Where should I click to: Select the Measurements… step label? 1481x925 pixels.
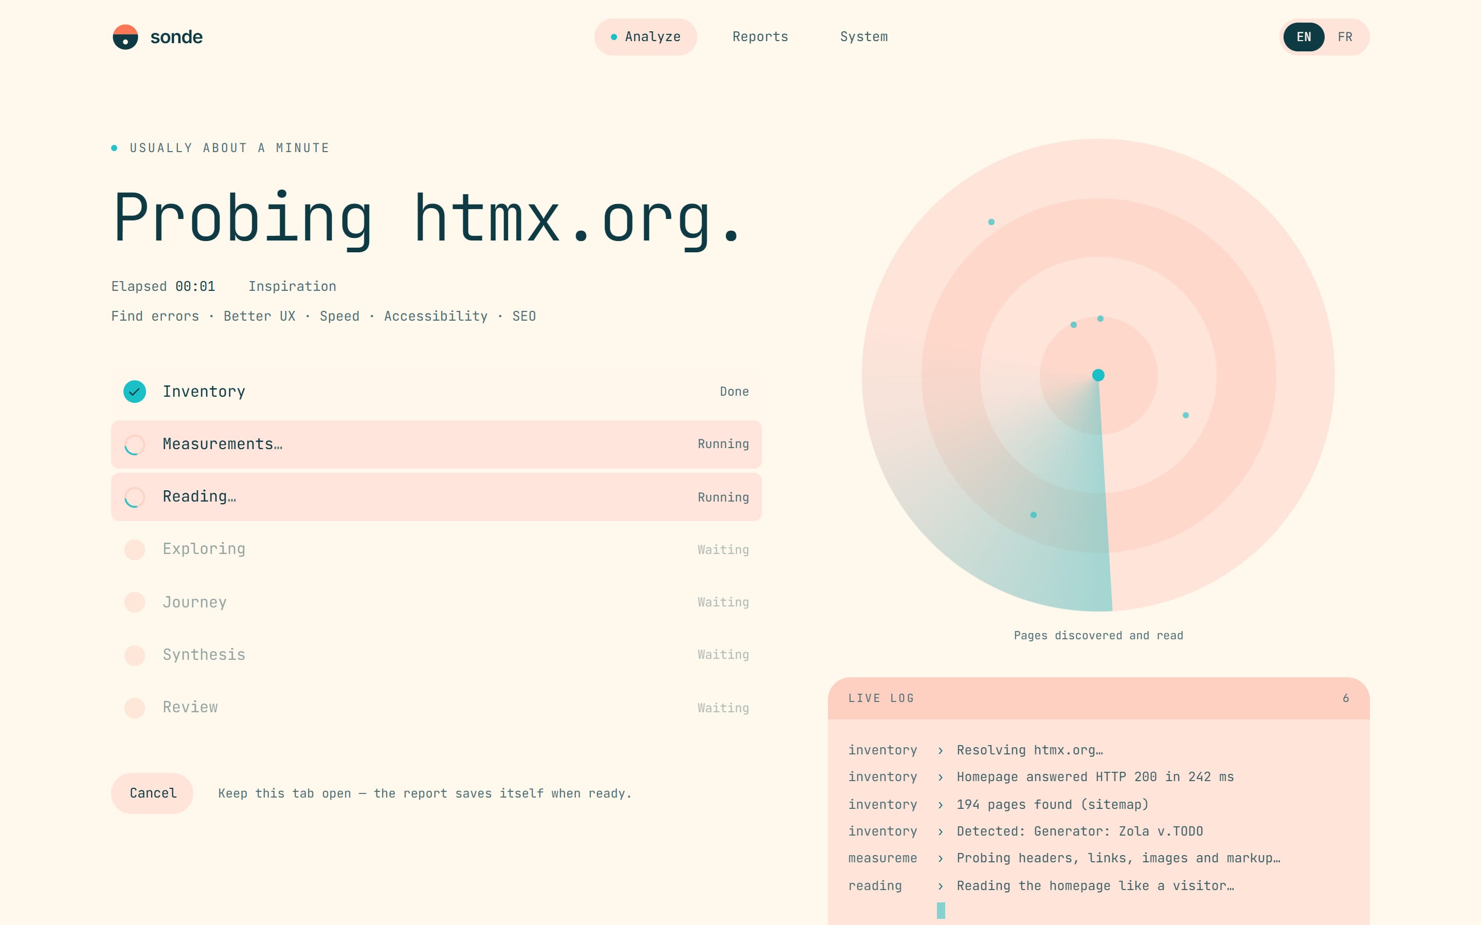coord(222,444)
